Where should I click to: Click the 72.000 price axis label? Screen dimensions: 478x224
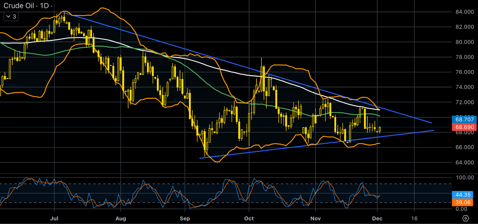coord(465,102)
